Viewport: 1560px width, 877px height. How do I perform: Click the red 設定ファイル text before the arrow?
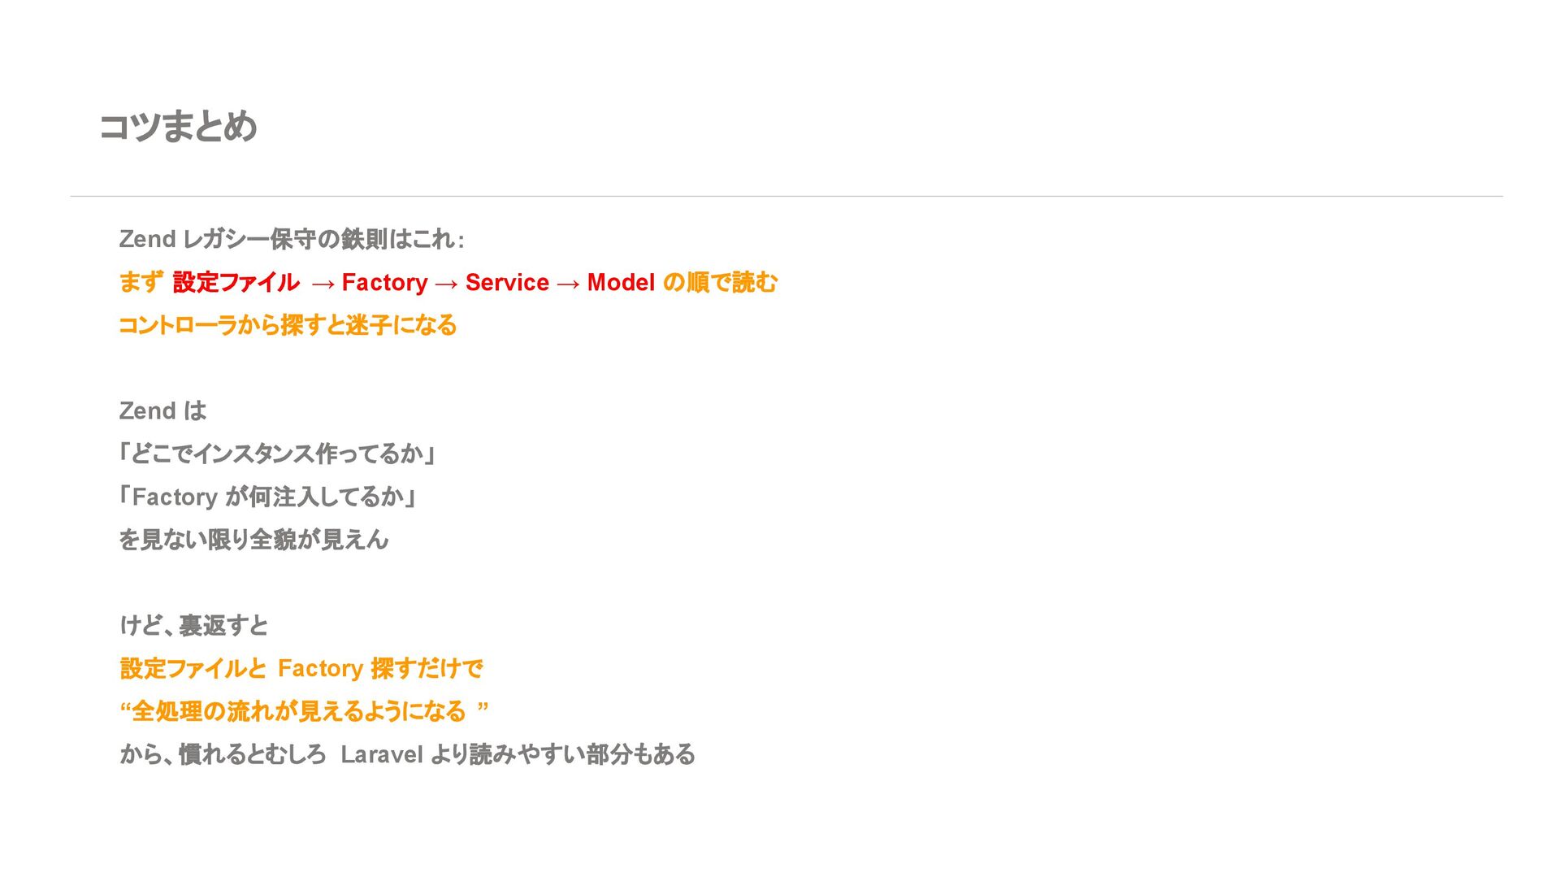[236, 282]
